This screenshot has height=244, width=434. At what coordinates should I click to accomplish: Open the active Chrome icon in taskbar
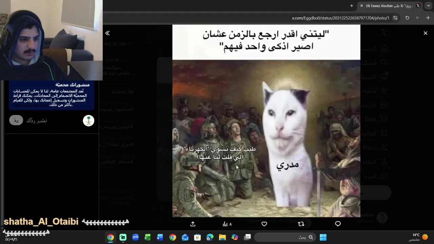click(x=111, y=237)
